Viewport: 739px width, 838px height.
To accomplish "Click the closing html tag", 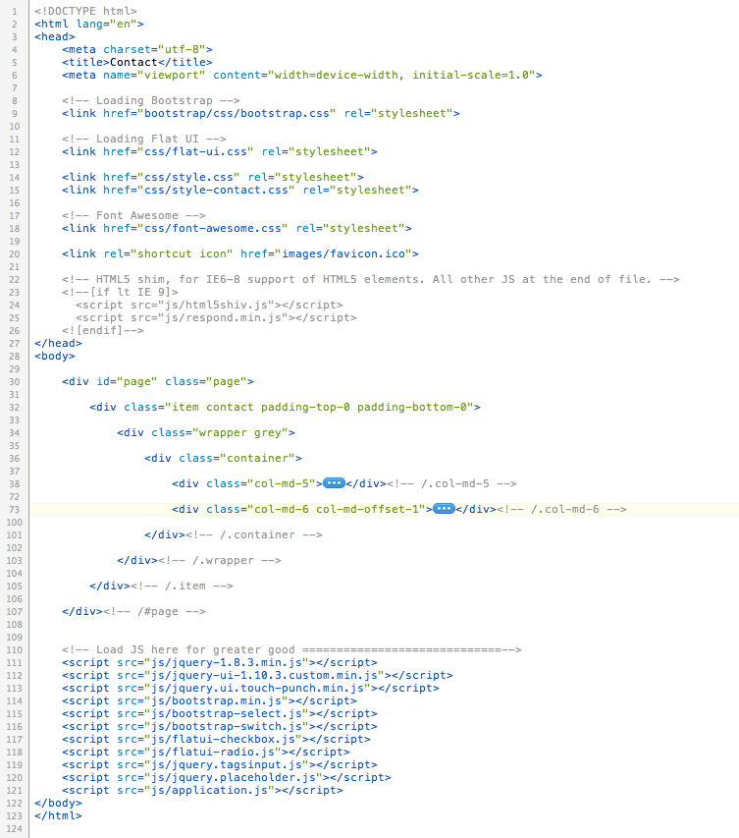I will click(58, 816).
